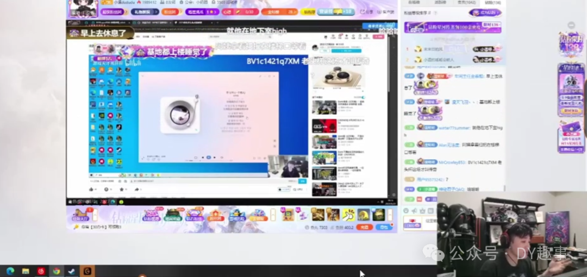Image resolution: width=587 pixels, height=277 pixels.
Task: Open the dark blue 礼物展馆 pill
Action: [145, 12]
